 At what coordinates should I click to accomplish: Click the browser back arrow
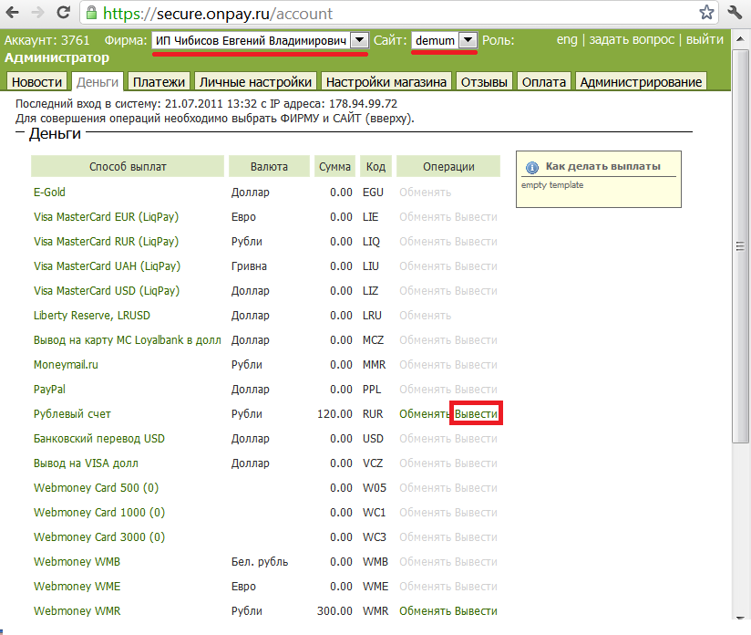tap(13, 14)
